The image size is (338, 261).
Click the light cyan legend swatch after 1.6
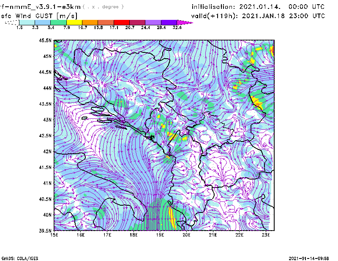pos(27,22)
